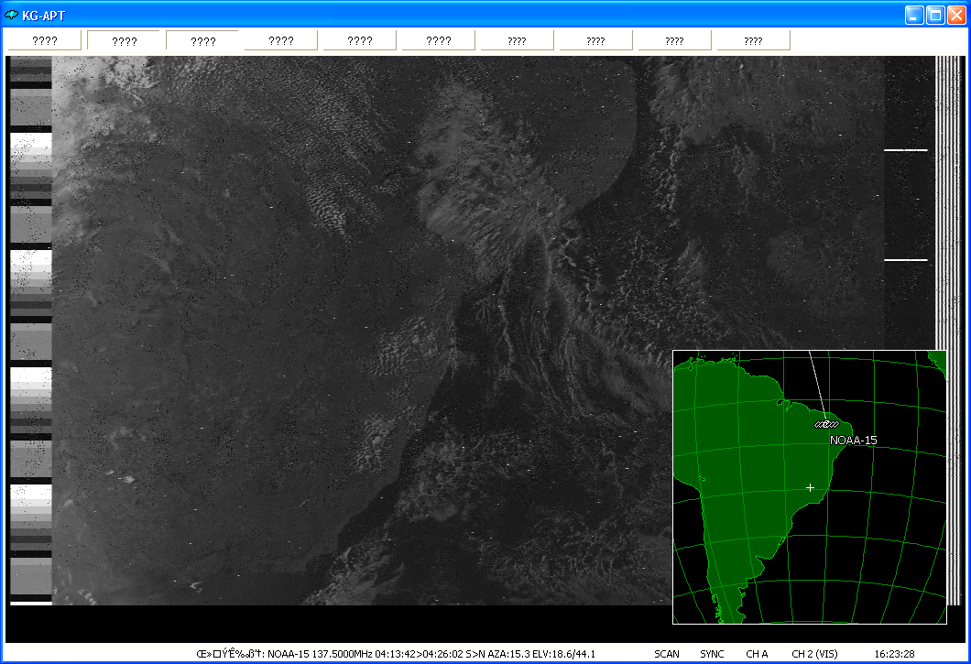Click the CH A status bar field
Screen dimensions: 971x664
tap(757, 654)
